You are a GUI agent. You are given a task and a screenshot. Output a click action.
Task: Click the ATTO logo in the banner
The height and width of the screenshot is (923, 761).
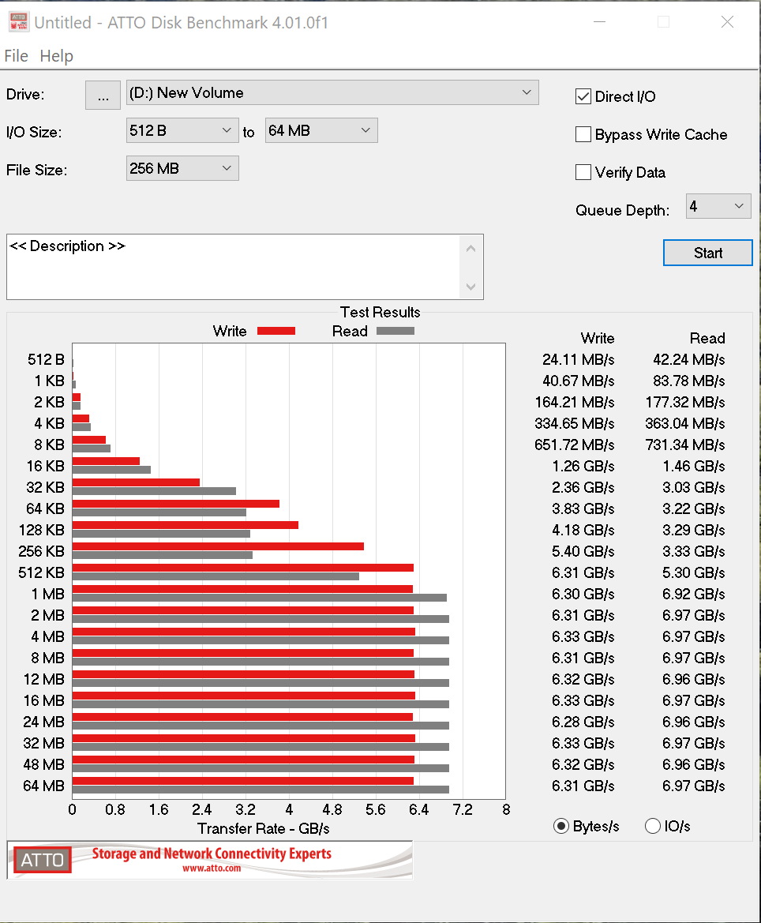point(42,860)
